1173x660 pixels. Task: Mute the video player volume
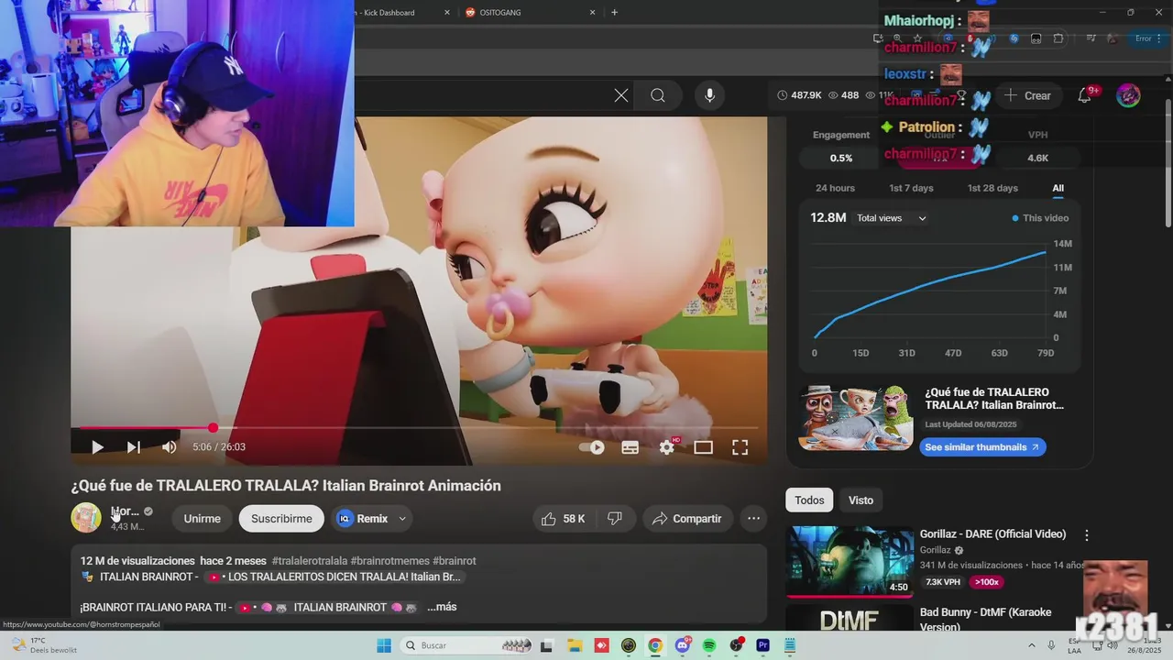click(170, 447)
